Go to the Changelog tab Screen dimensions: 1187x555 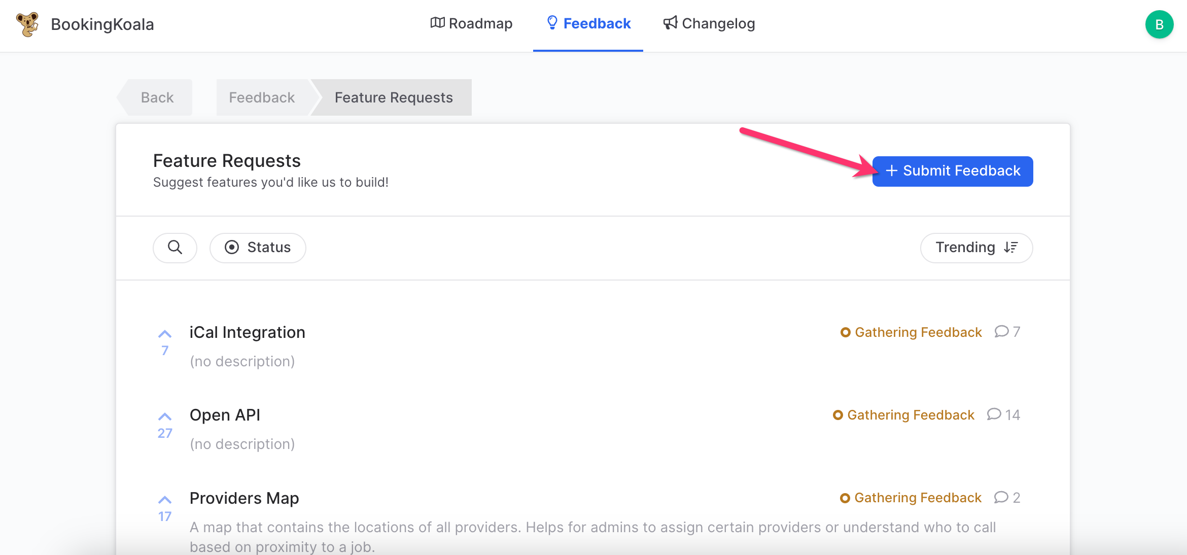pos(709,24)
